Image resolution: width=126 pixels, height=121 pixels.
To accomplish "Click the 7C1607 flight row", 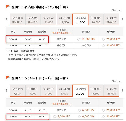I will (65, 39).
